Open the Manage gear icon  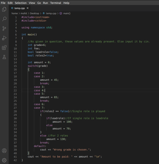(x=4, y=160)
